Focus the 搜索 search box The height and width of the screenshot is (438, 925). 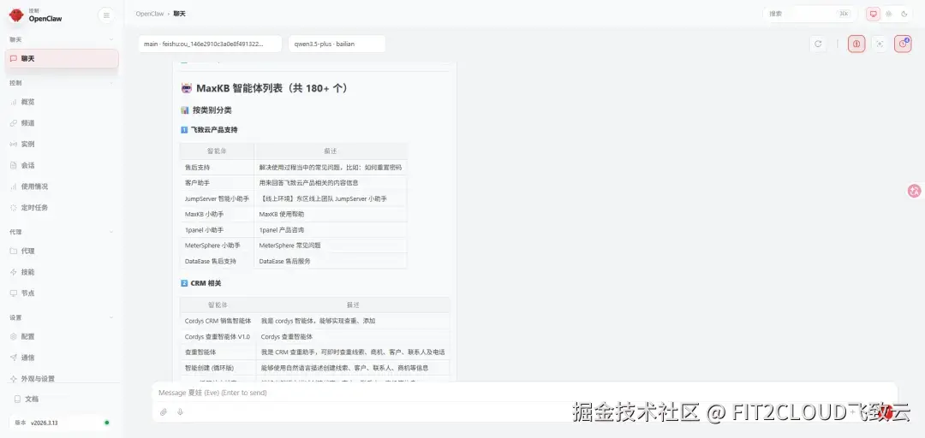point(810,14)
